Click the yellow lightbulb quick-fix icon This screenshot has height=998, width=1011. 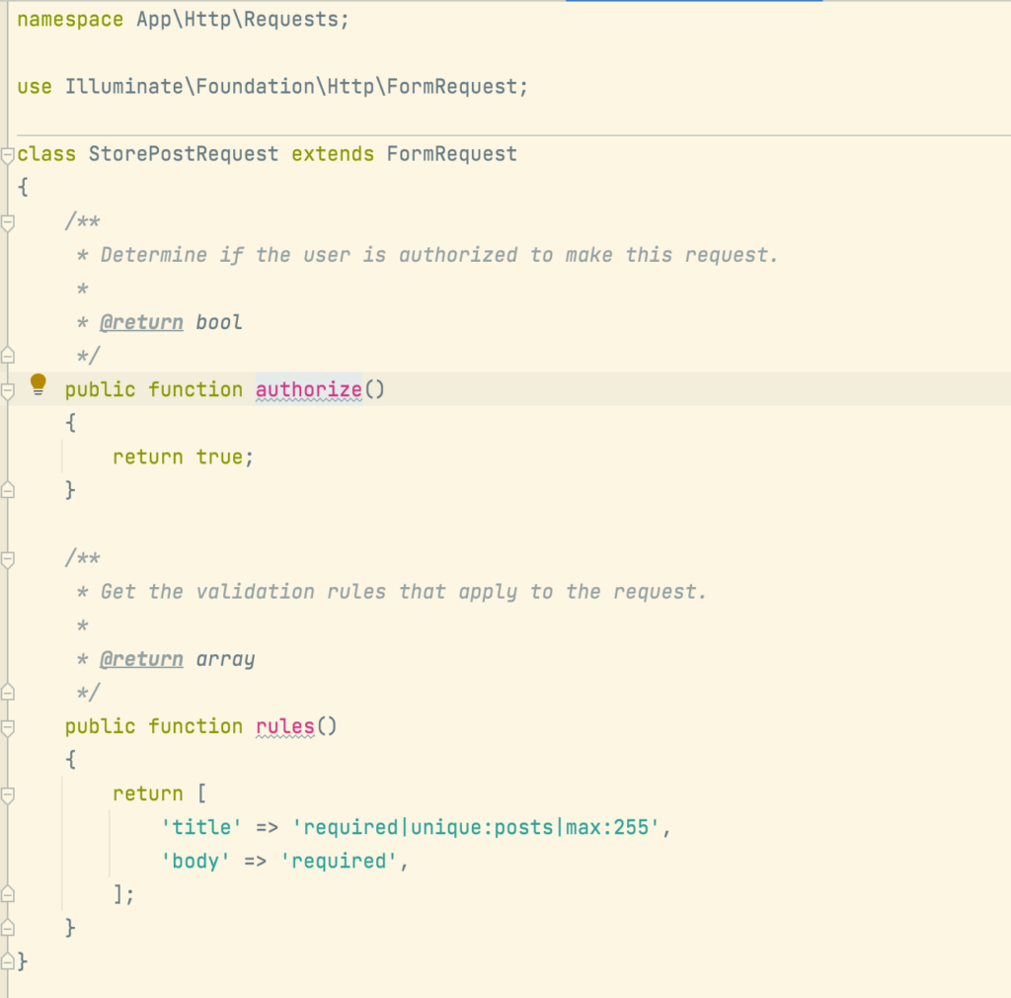coord(39,384)
